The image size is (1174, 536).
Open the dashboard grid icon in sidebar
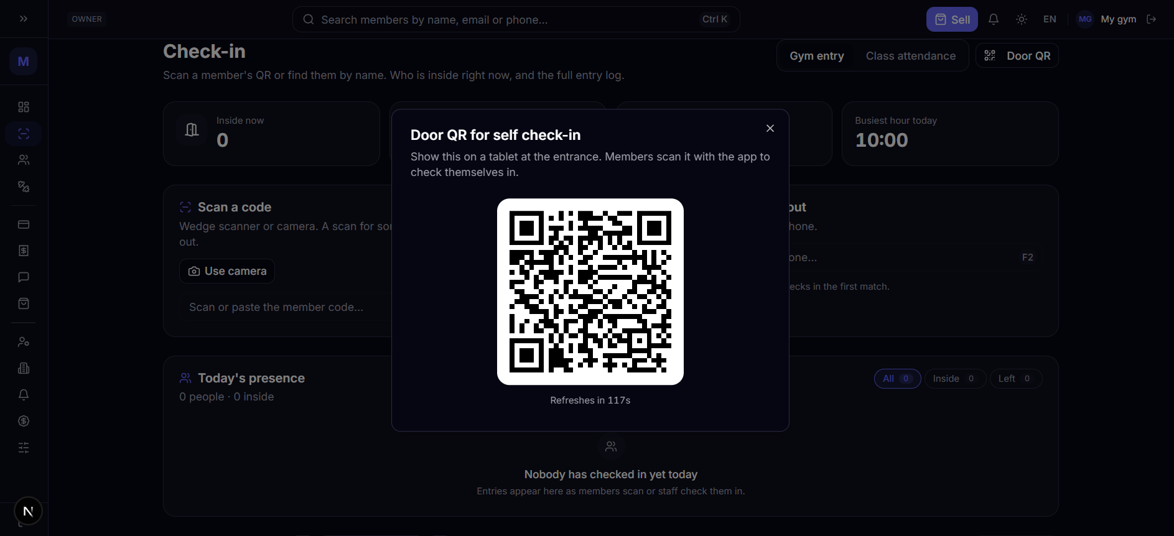coord(24,107)
